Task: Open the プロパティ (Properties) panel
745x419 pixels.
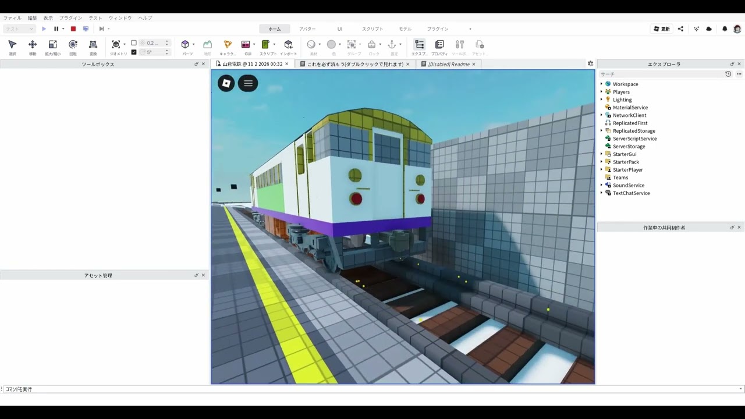Action: (439, 47)
